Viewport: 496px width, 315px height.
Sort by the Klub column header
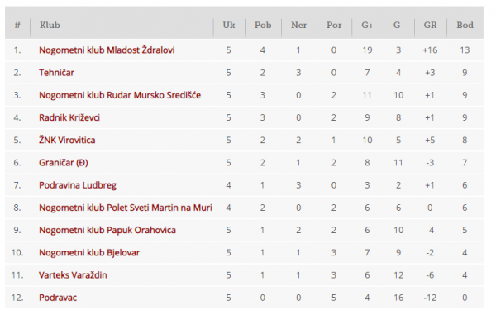coord(50,25)
